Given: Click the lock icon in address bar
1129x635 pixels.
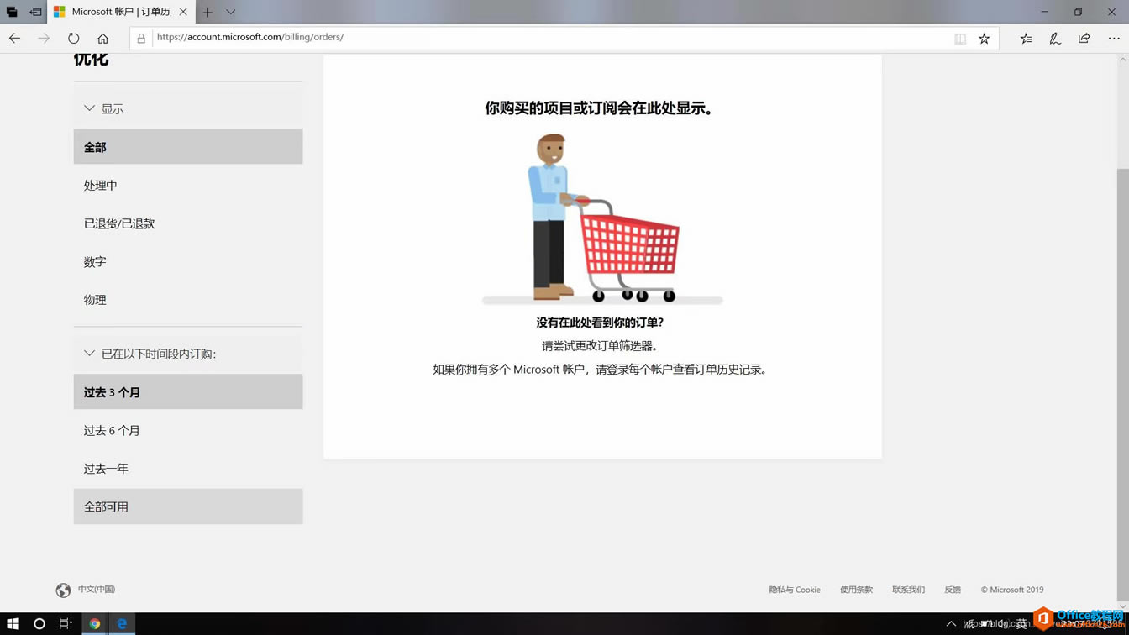Looking at the screenshot, I should point(141,38).
